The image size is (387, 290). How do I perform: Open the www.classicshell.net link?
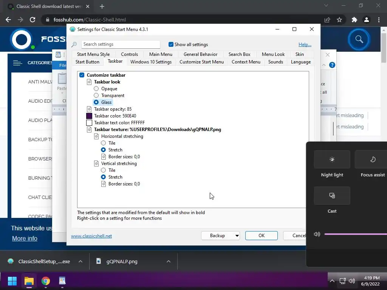[91, 236]
